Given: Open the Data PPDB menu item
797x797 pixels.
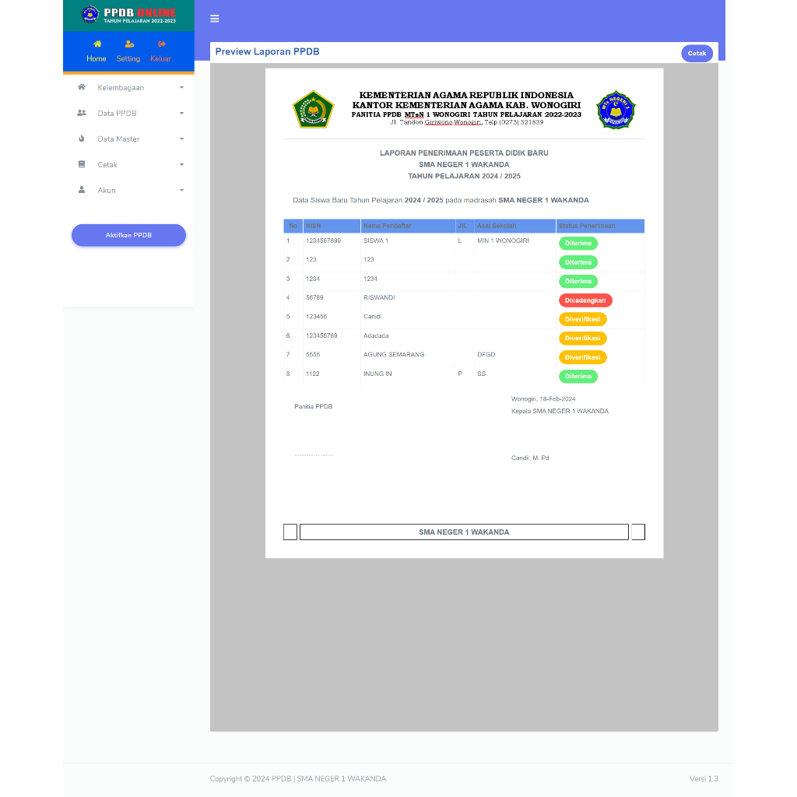Looking at the screenshot, I should (128, 114).
